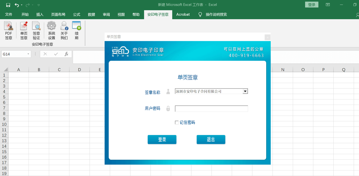
Task: Select column A header
Action: point(19,69)
